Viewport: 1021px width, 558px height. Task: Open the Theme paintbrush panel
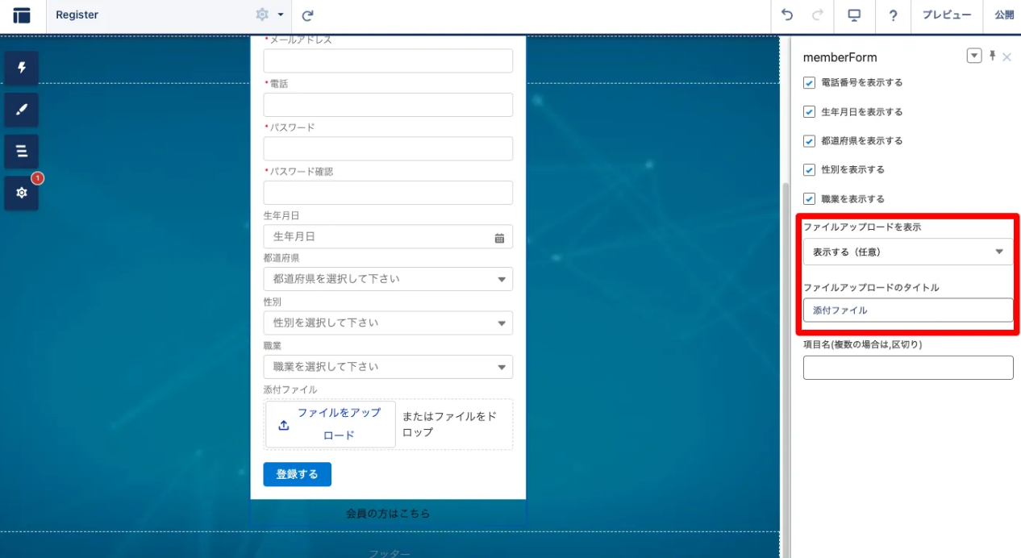coord(22,110)
